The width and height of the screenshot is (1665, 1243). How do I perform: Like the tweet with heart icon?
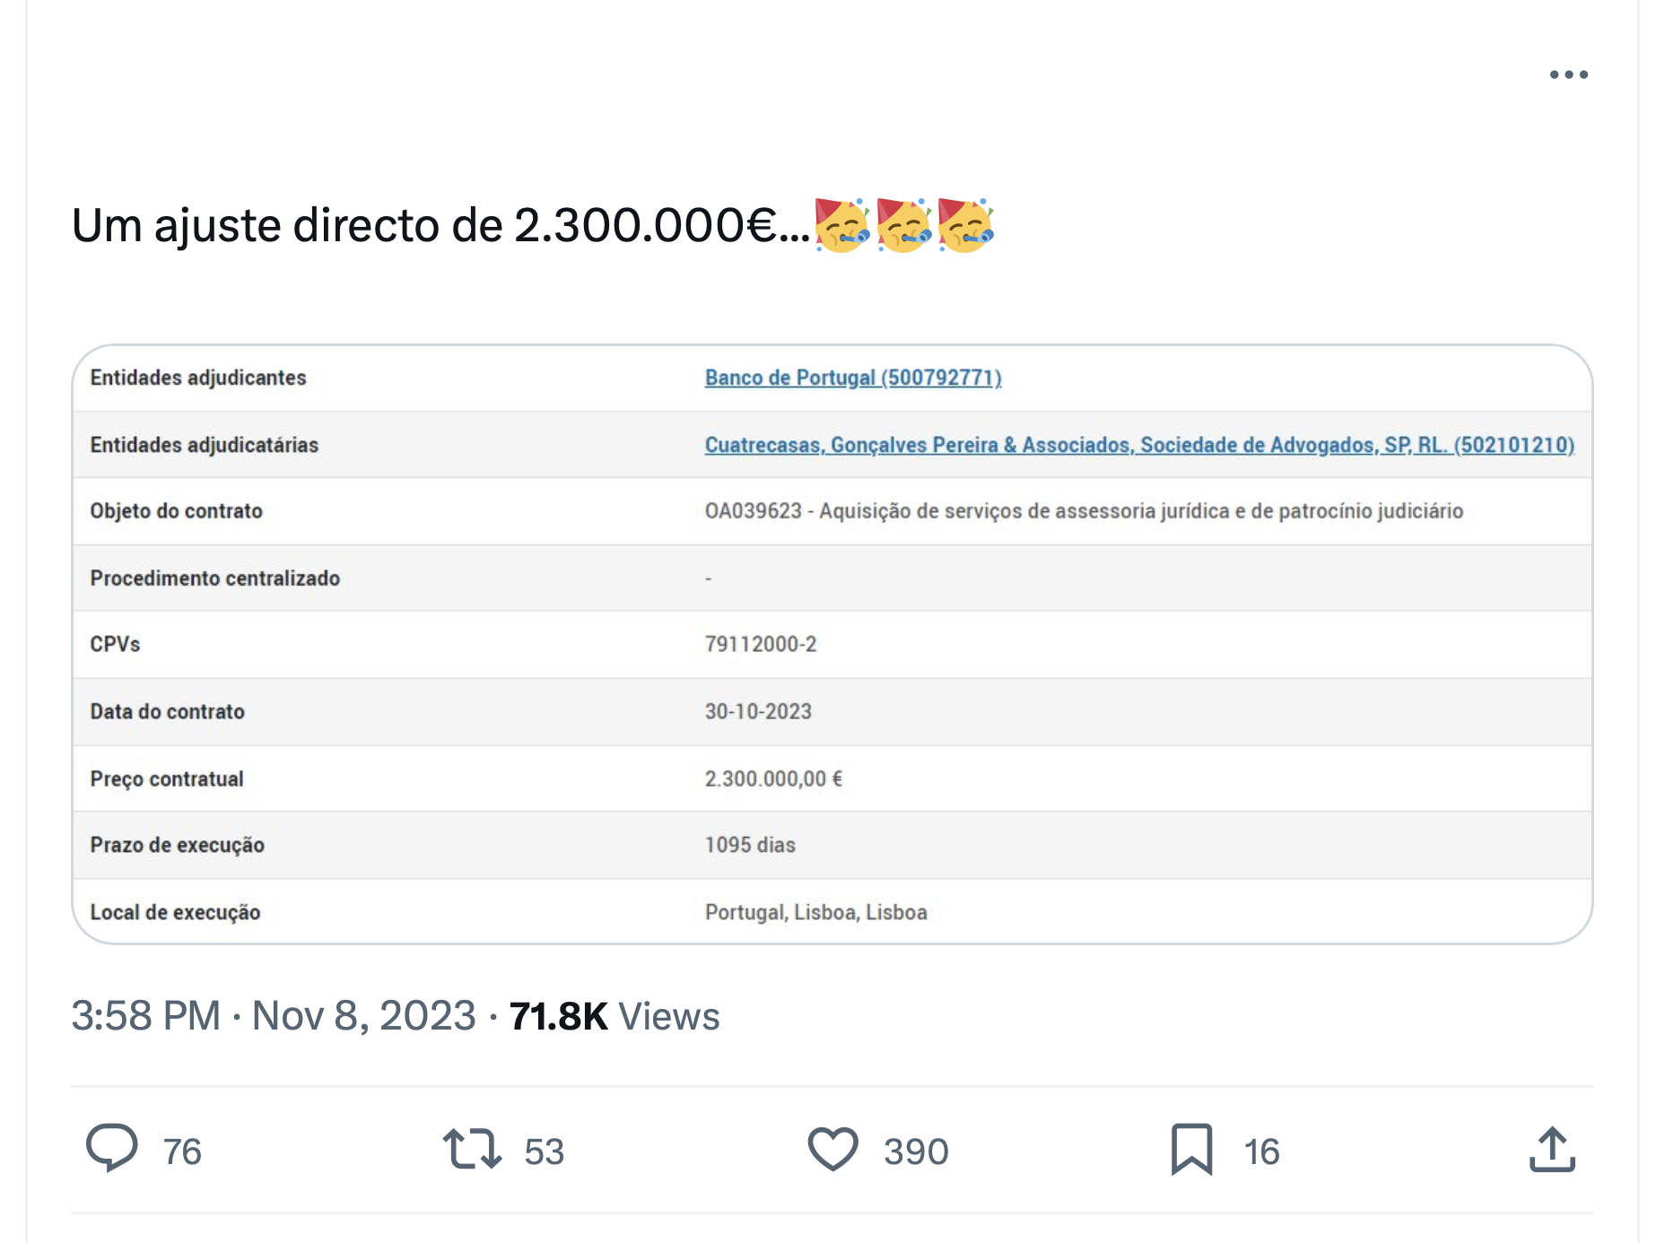pos(833,1149)
